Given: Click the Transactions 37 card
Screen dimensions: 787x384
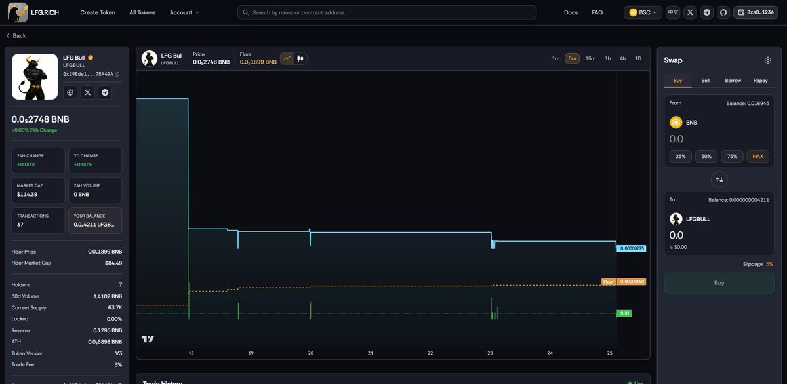Looking at the screenshot, I should (38, 221).
